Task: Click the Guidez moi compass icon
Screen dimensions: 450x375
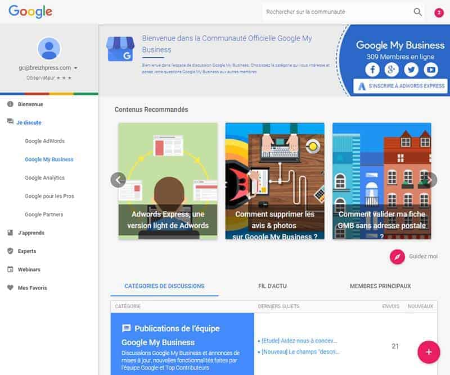Action: [397, 257]
